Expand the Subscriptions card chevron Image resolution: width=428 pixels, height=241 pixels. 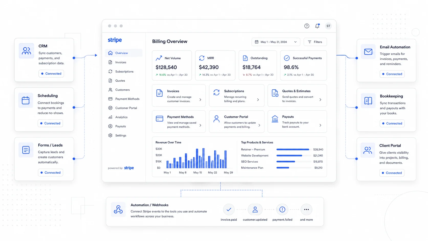(x=258, y=100)
